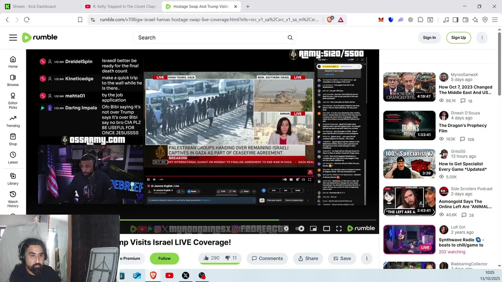Open Browse in the sidebar

(13, 80)
